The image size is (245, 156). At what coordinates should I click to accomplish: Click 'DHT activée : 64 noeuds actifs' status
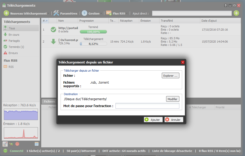124,151
